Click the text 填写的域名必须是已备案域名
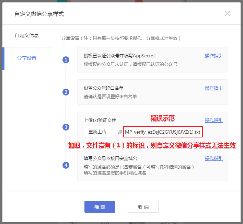The height and width of the screenshot is (224, 243). (x=113, y=167)
